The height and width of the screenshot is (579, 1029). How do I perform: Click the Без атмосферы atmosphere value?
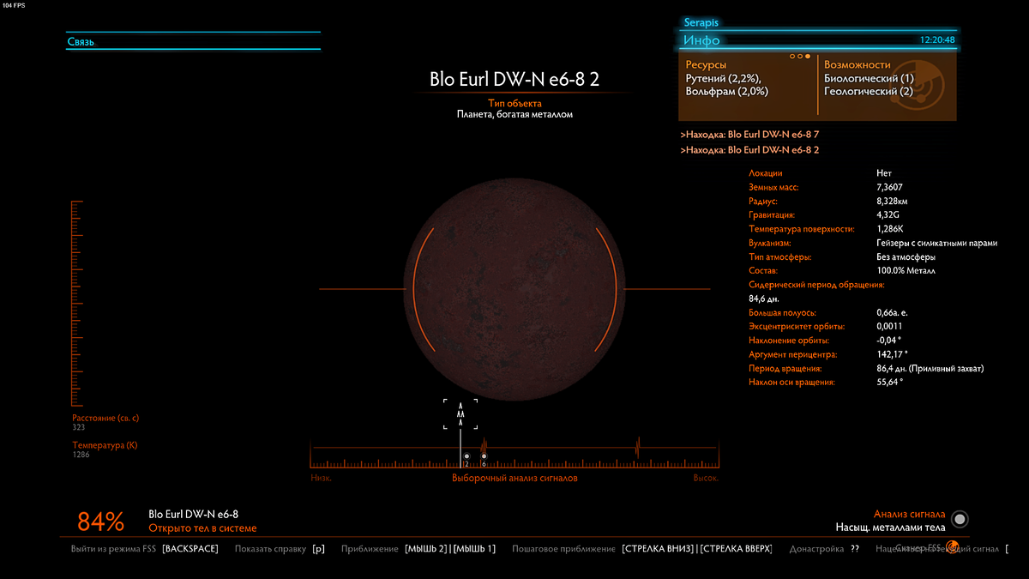pos(906,256)
